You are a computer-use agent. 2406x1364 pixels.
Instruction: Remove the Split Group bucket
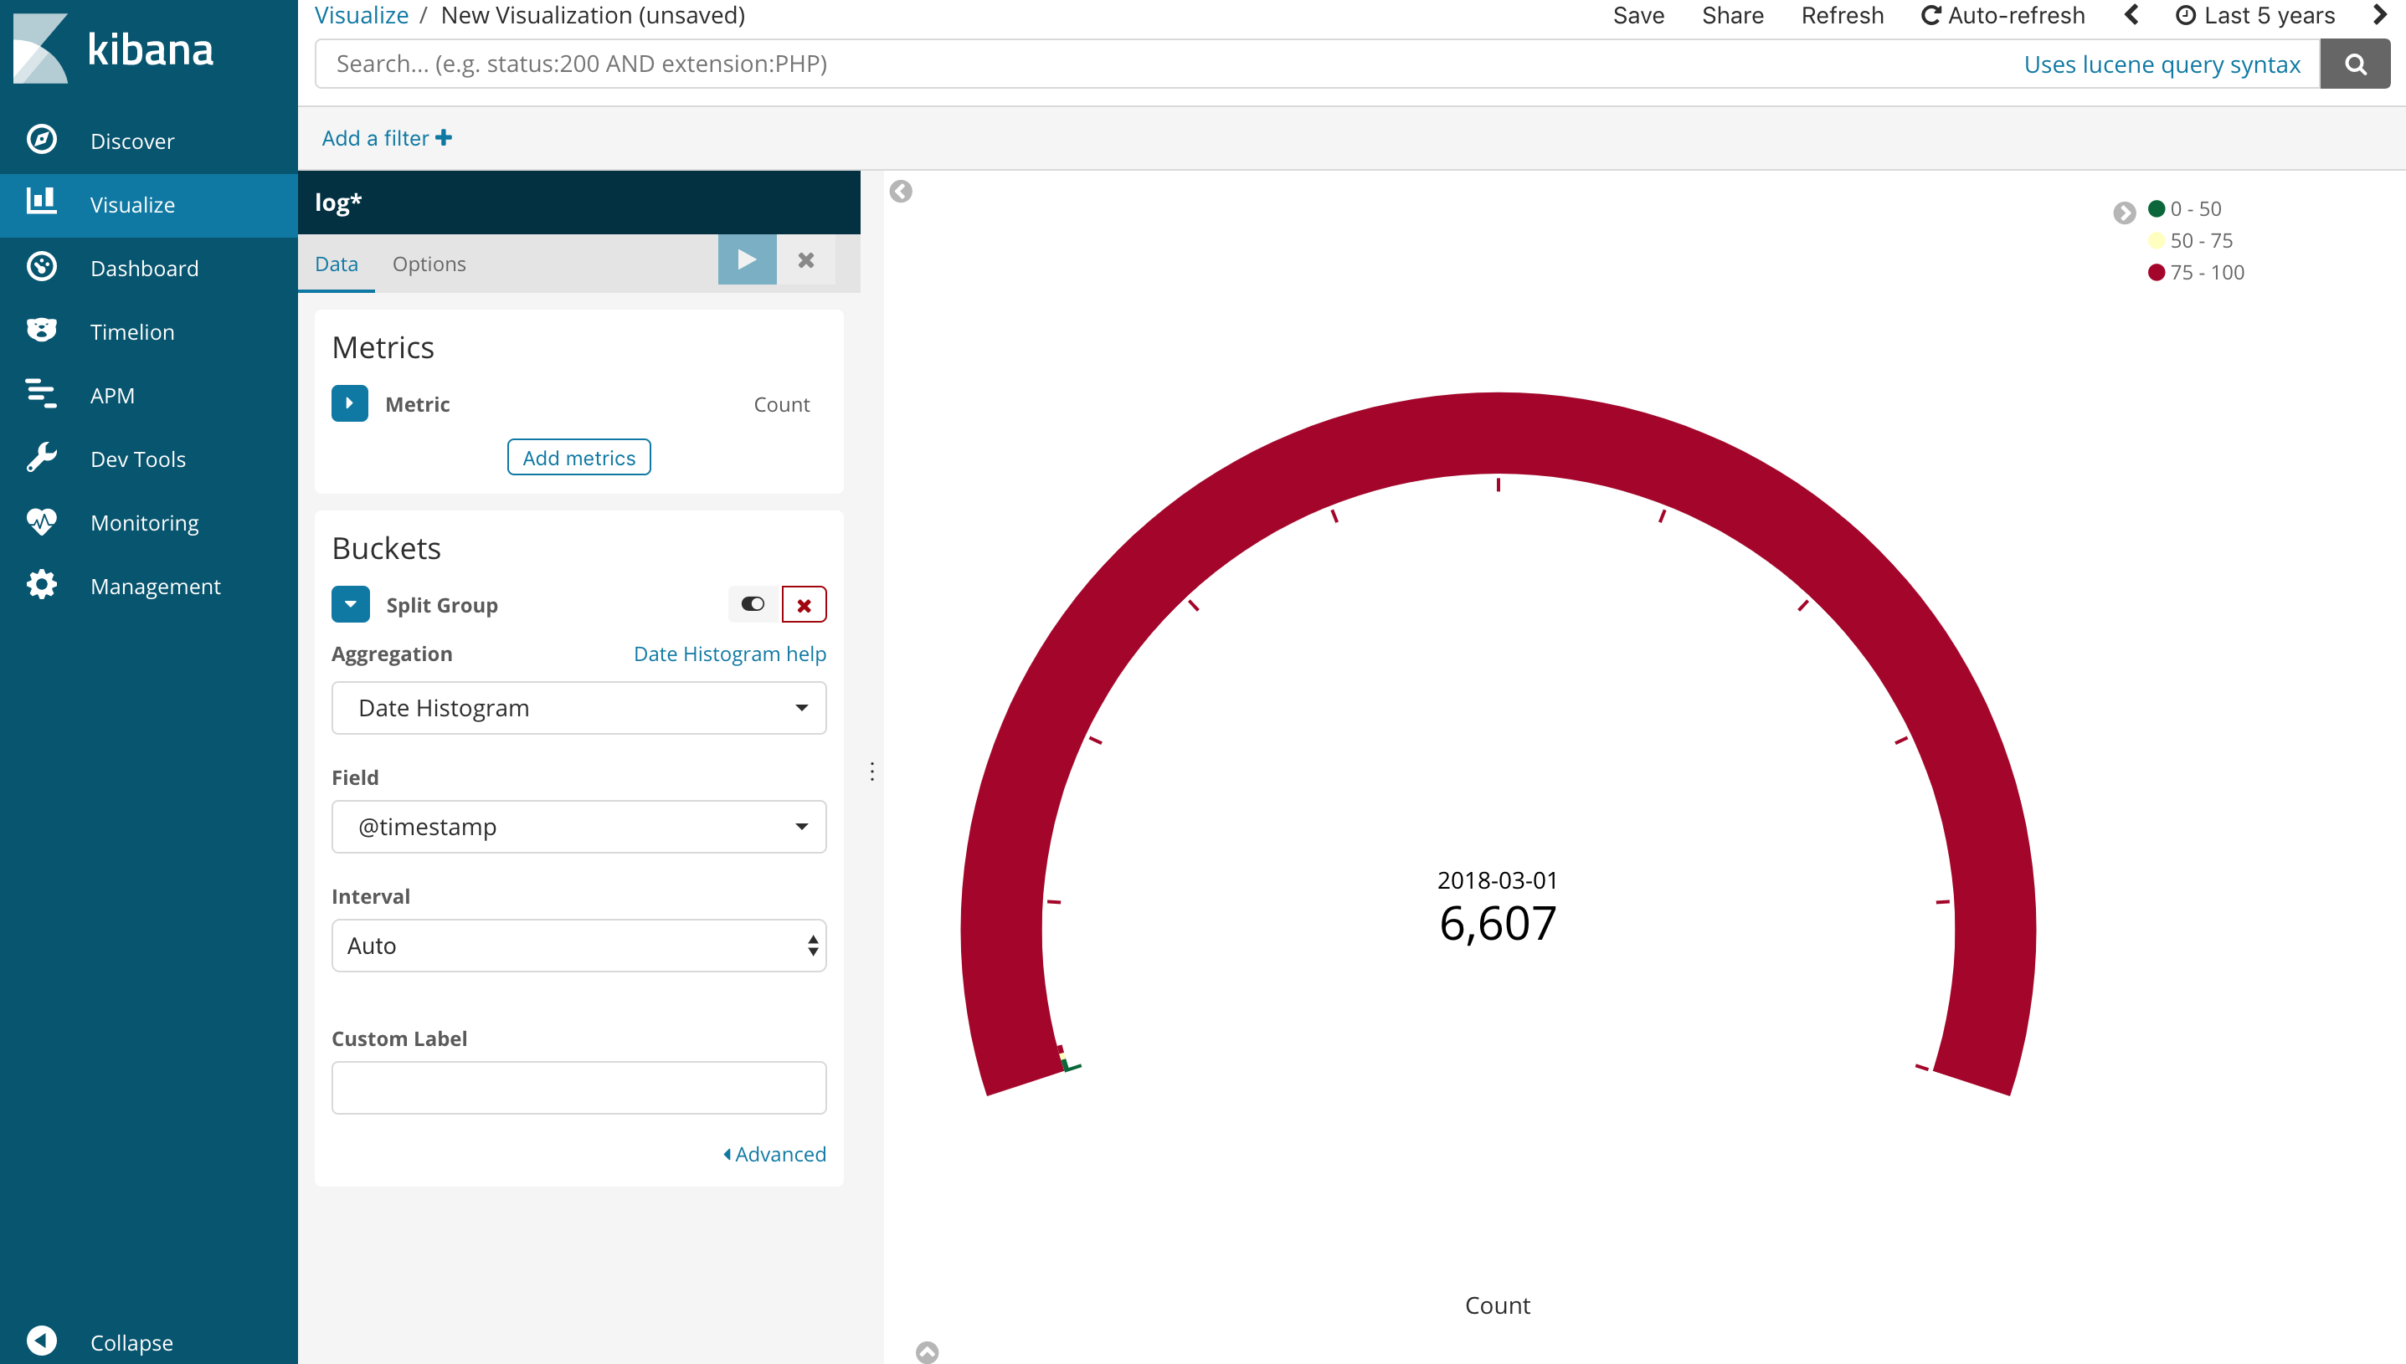[x=804, y=605]
